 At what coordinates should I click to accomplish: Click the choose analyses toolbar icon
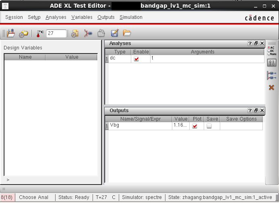[x=88, y=33]
